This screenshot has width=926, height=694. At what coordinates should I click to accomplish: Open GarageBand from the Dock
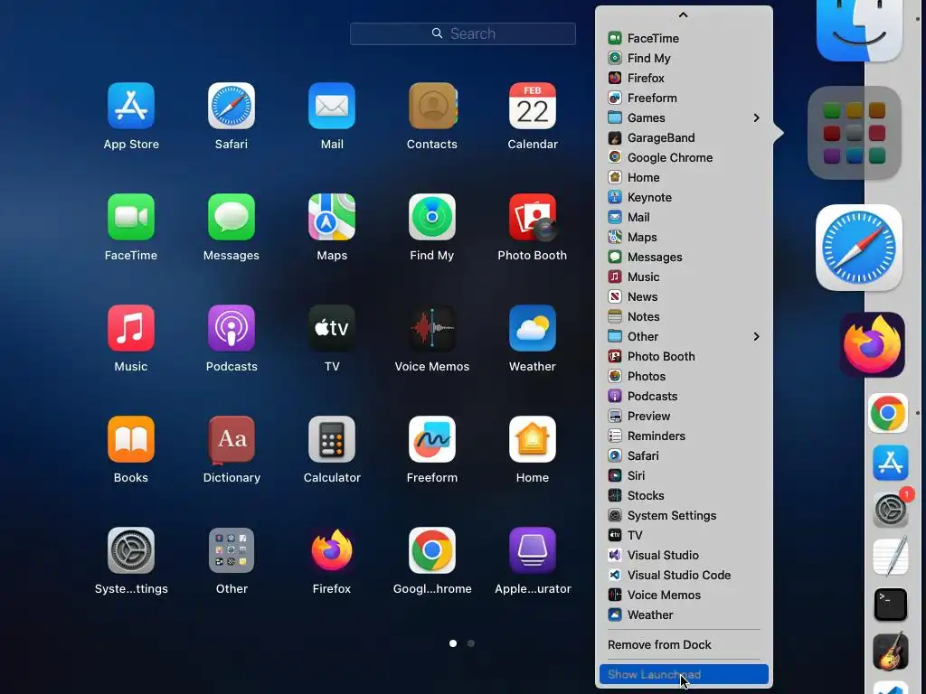point(891,651)
